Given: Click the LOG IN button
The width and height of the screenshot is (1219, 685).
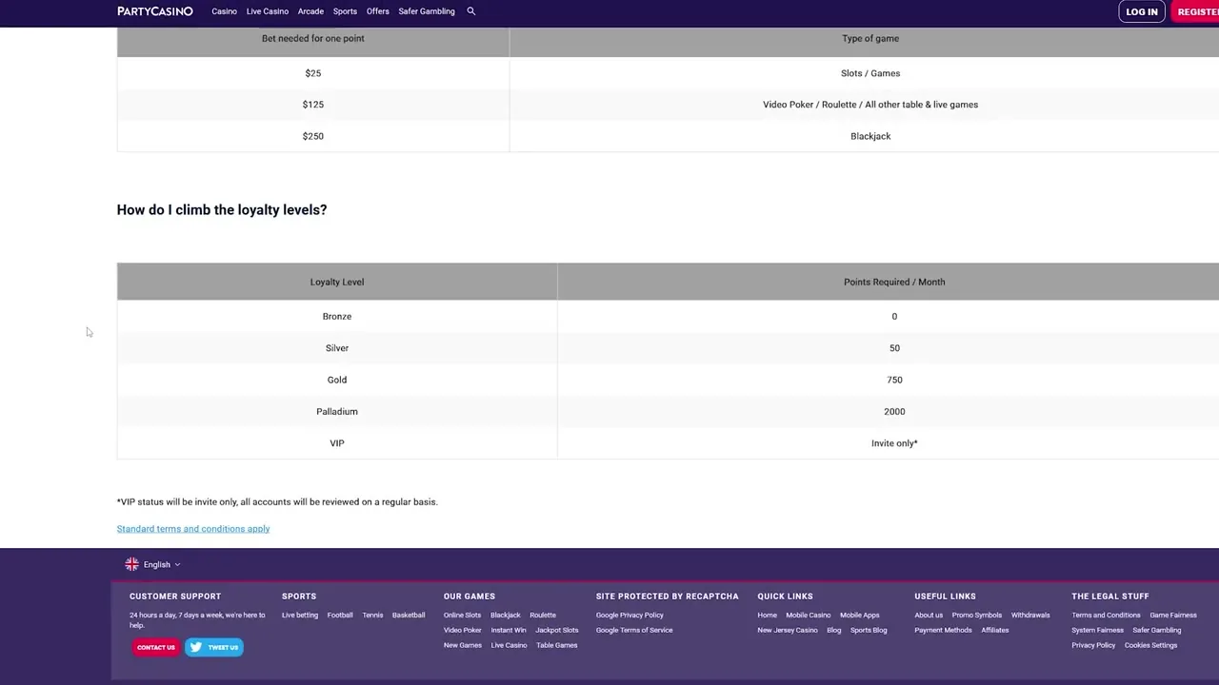Looking at the screenshot, I should [1142, 11].
